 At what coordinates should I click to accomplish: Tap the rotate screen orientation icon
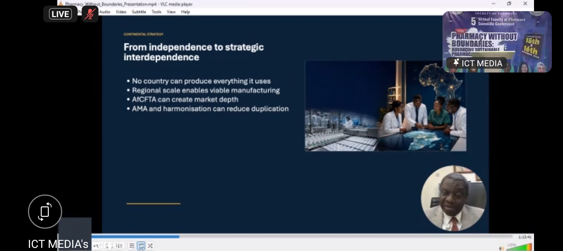coord(45,212)
